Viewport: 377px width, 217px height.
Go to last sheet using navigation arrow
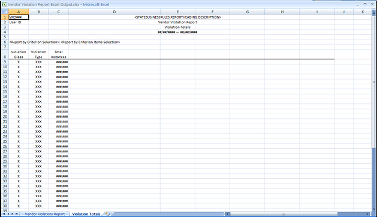17,214
